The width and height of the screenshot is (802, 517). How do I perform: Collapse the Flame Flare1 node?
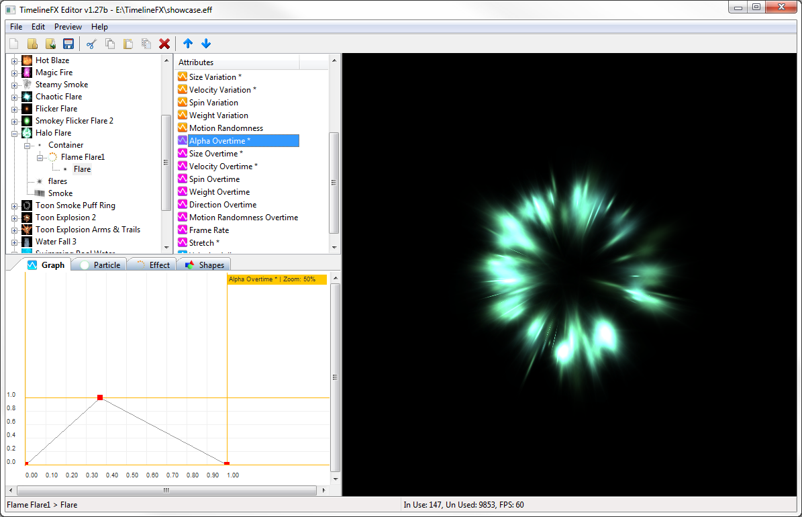pos(40,158)
